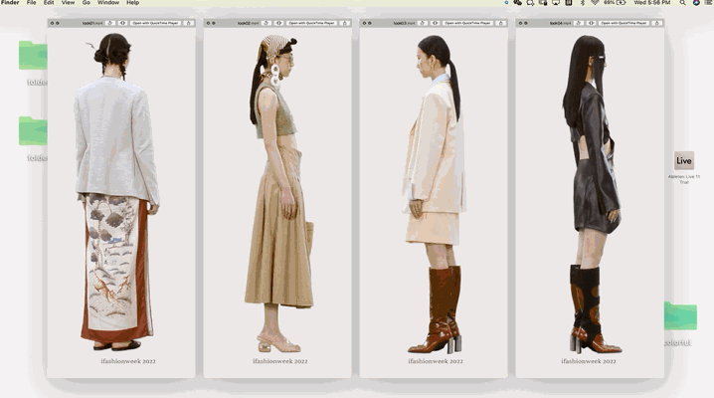Viewport: 714px width, 398px height.
Task: Open the trim tool in the look04.mp4 window
Action: pos(592,23)
